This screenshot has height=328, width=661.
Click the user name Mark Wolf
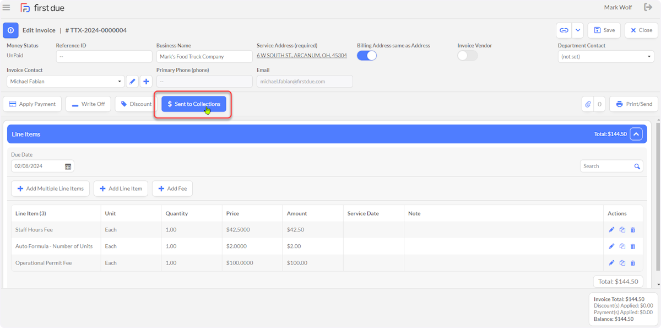(619, 8)
